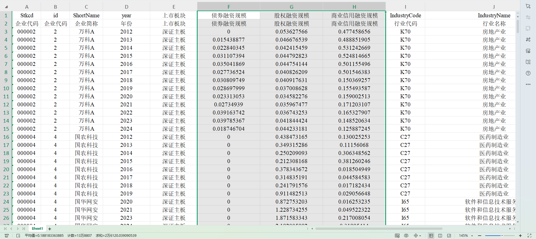Switch to normal view mode
The height and width of the screenshot is (239, 536).
tap(431, 236)
